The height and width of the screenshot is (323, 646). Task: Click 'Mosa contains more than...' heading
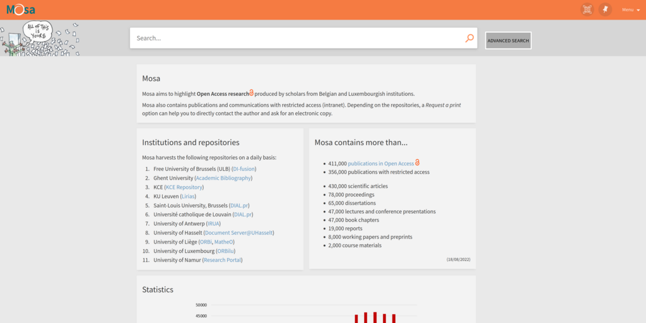click(361, 143)
